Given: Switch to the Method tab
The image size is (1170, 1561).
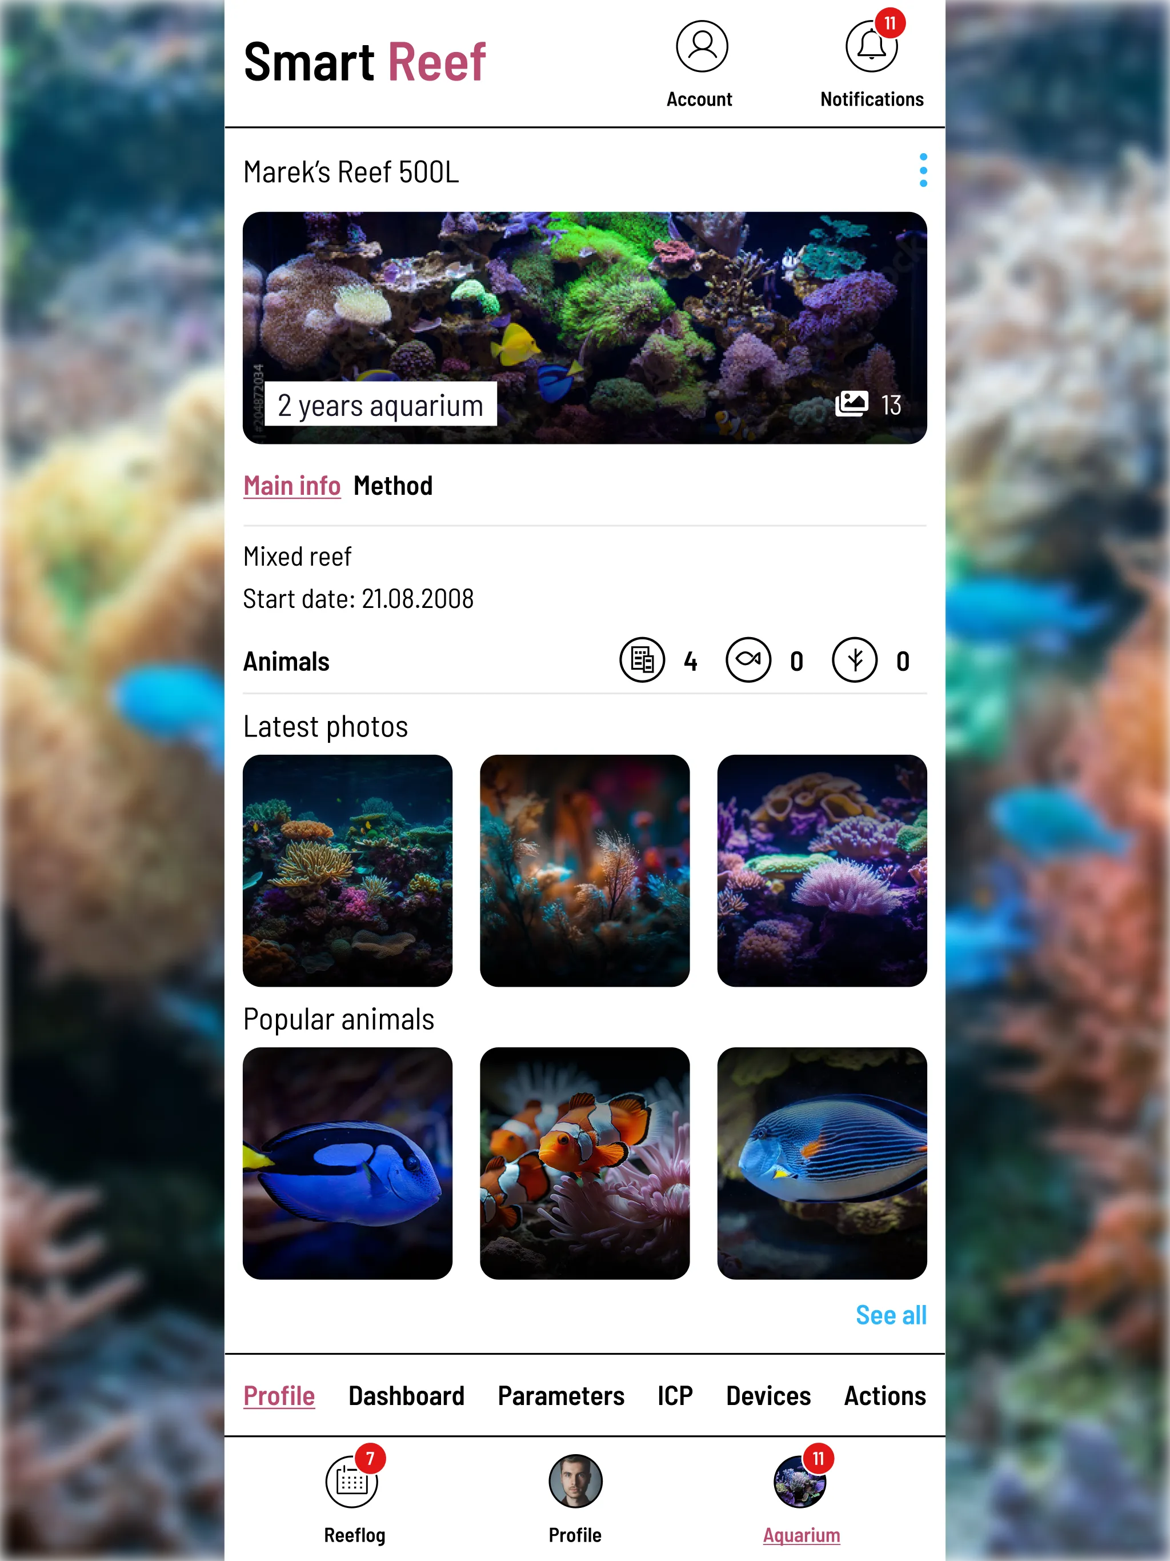Looking at the screenshot, I should click(x=393, y=485).
